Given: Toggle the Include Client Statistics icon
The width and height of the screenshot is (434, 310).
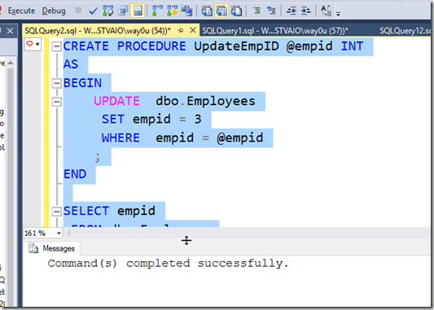Looking at the screenshot, I should pos(172,11).
